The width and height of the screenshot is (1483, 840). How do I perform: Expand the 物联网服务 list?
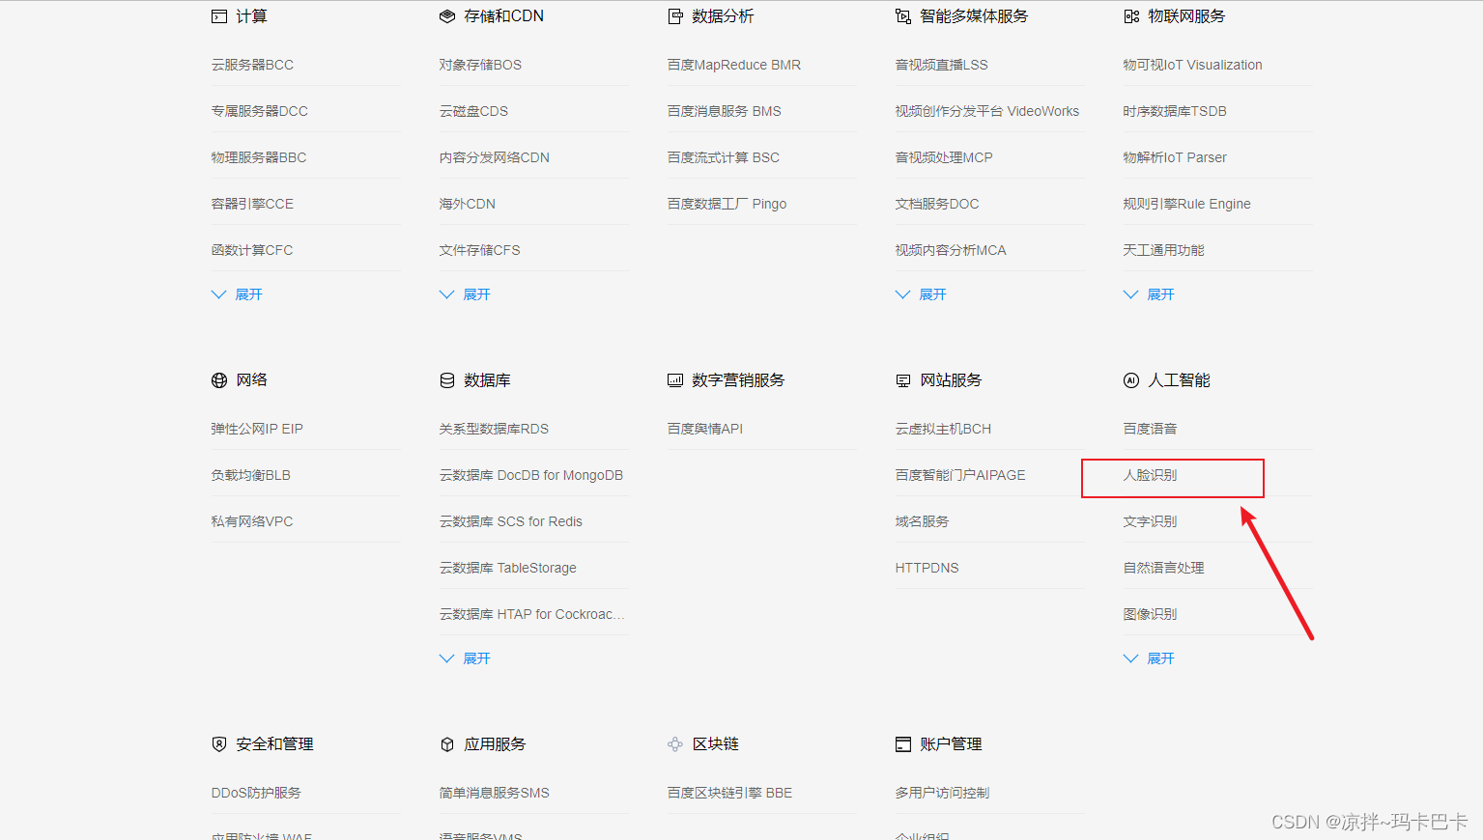[x=1149, y=294]
